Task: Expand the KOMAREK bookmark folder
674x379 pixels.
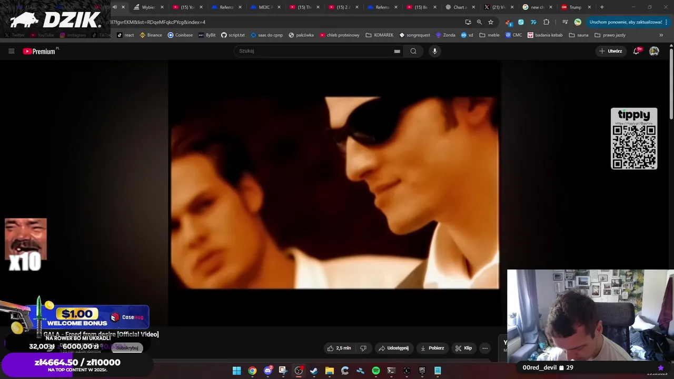Action: click(380, 35)
